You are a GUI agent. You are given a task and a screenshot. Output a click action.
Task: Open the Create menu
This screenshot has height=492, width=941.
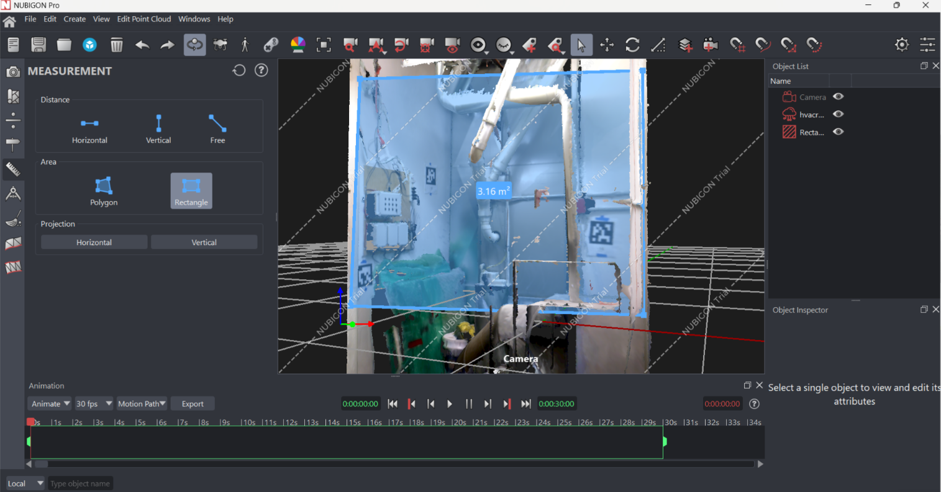(x=75, y=19)
